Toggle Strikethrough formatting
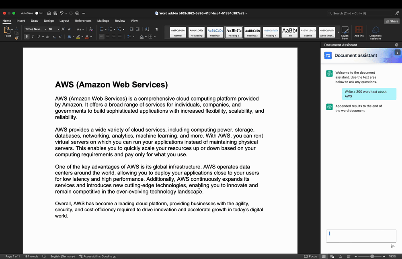Viewport: 402px width, 259px height. click(47, 36)
